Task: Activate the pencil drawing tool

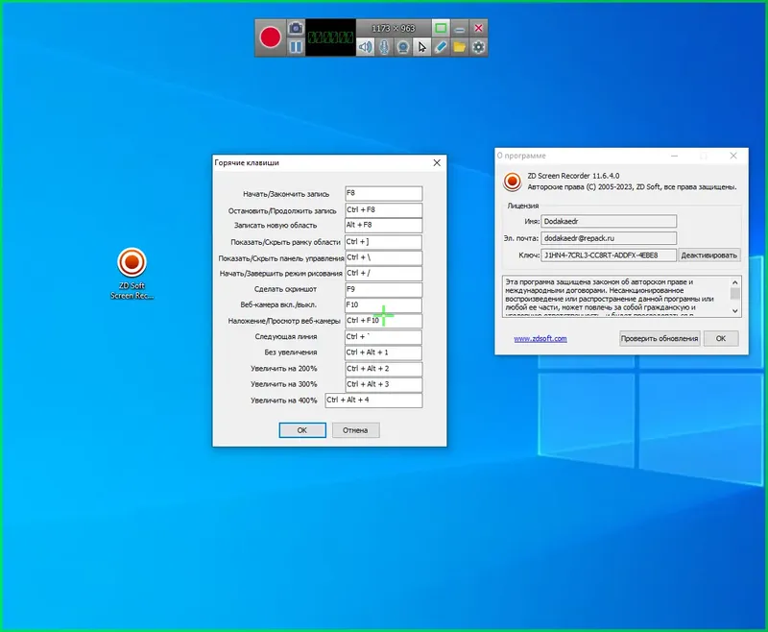Action: point(441,48)
